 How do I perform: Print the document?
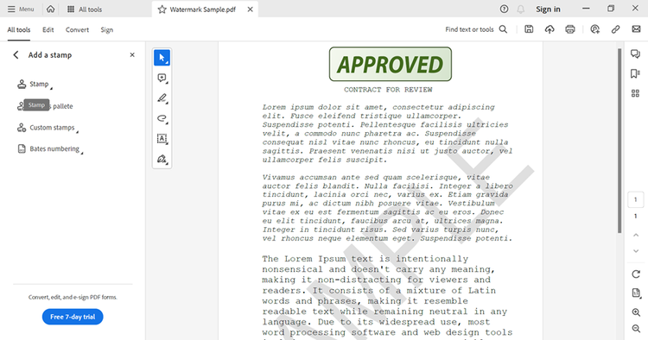[x=570, y=29]
